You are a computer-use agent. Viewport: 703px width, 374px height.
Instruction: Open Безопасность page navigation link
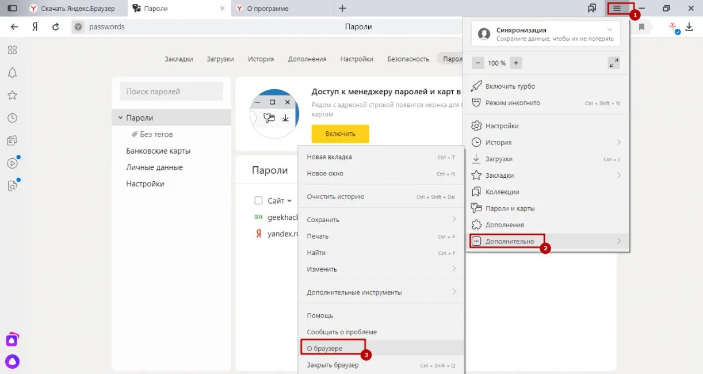point(408,59)
